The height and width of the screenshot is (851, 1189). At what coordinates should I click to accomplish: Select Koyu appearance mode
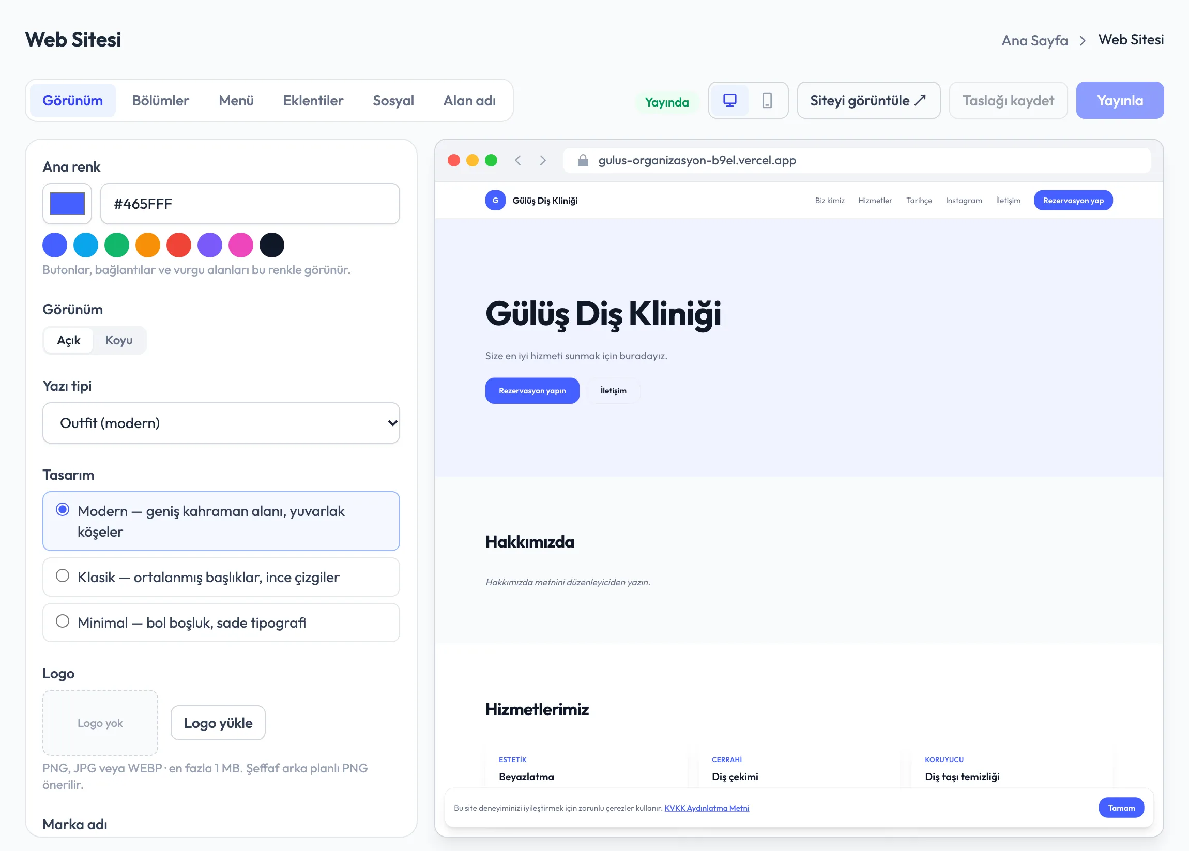pos(119,340)
